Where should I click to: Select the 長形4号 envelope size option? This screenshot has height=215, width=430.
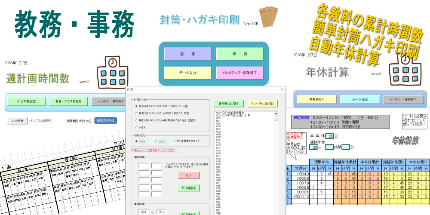coord(137,106)
